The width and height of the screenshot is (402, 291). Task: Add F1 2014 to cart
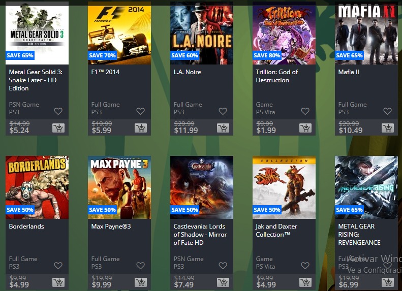point(141,128)
